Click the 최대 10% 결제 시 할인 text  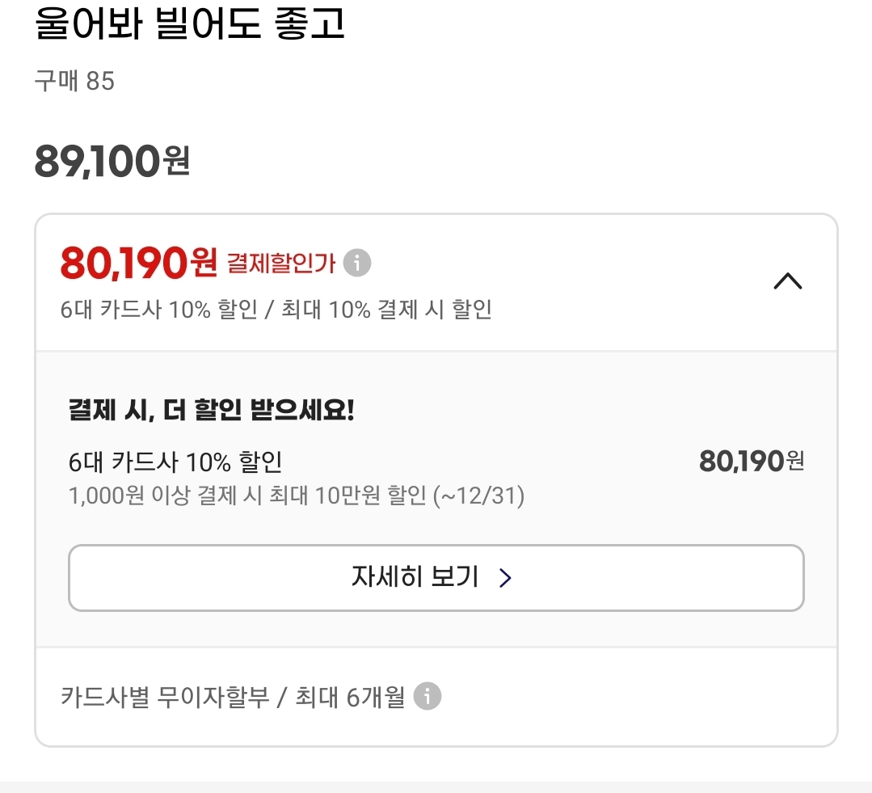386,310
